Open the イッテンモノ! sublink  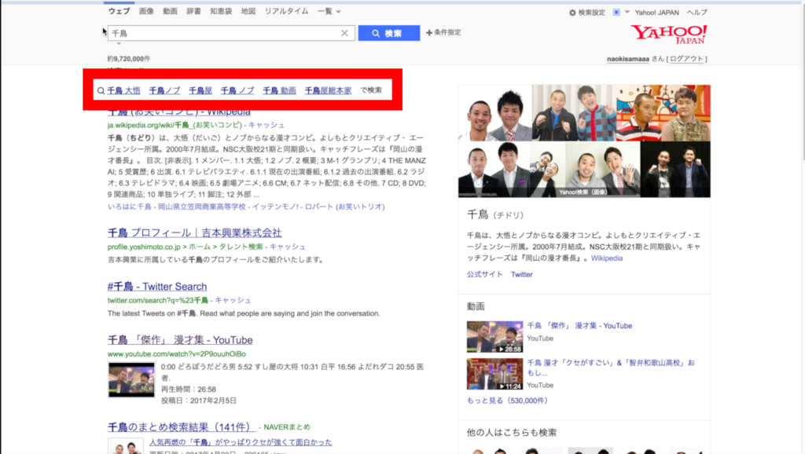tap(276, 207)
